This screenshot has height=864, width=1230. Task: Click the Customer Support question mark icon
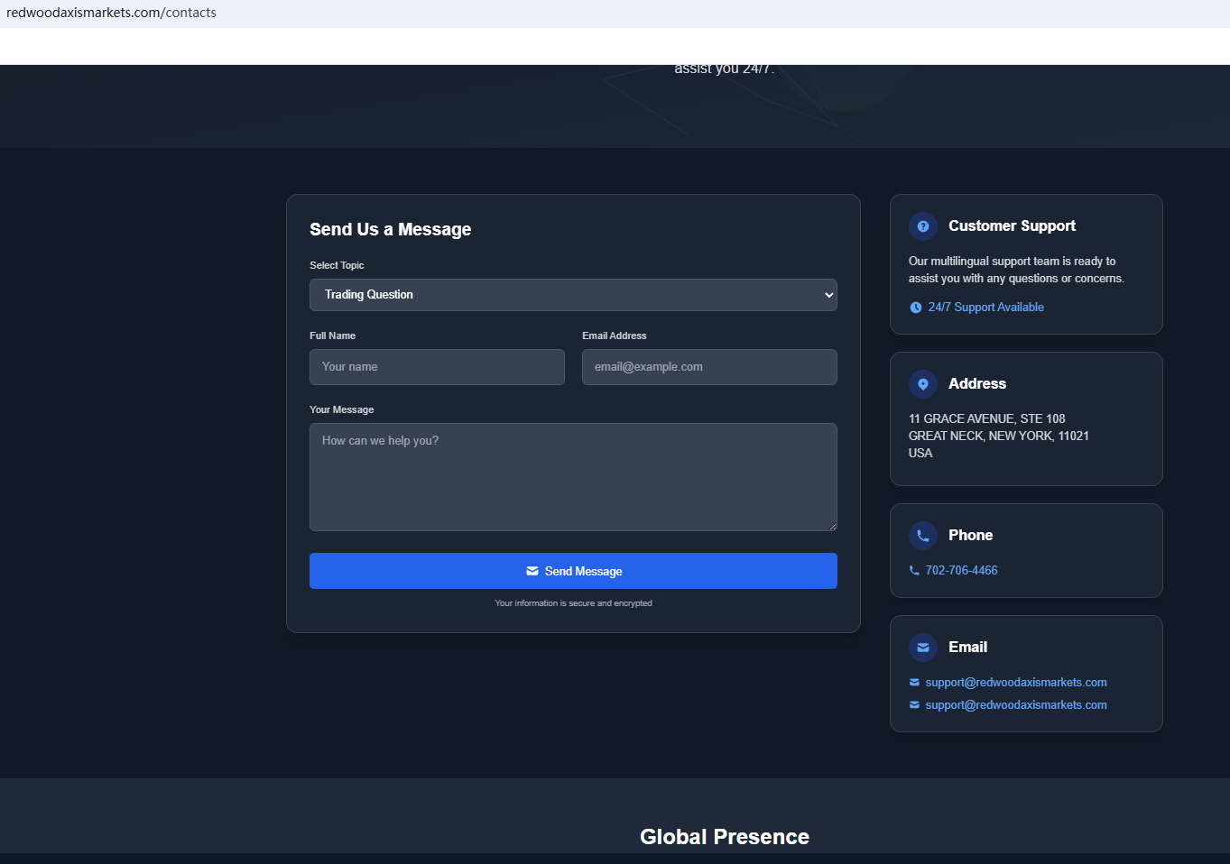tap(922, 226)
